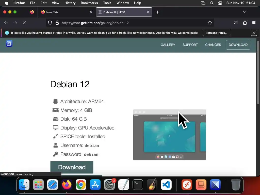The height and width of the screenshot is (195, 260).
Task: Open the Extensions puzzle icon
Action: 245,23
